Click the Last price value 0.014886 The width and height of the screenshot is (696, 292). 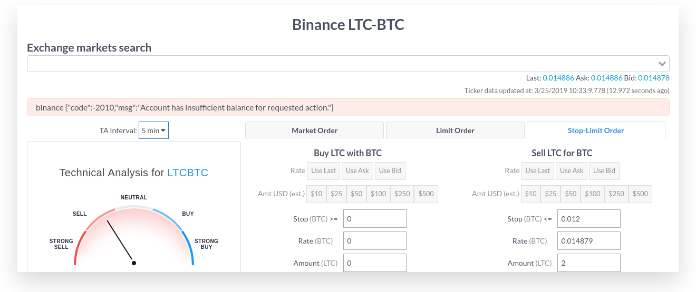(558, 78)
